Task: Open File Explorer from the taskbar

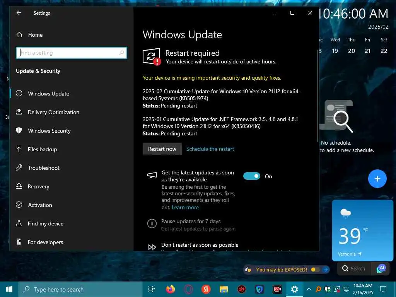Action: 224,289
